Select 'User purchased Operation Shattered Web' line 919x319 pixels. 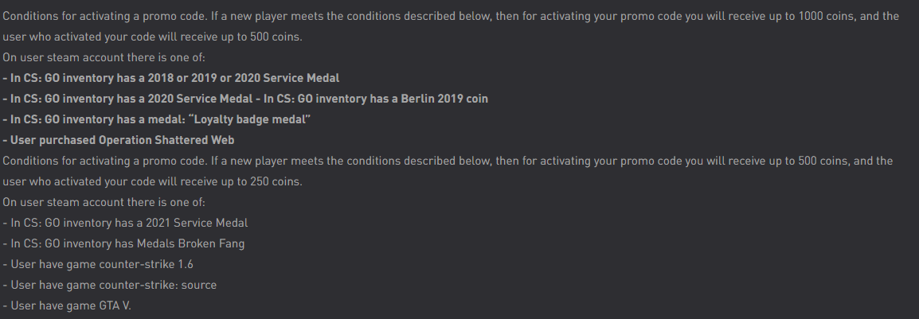point(119,140)
